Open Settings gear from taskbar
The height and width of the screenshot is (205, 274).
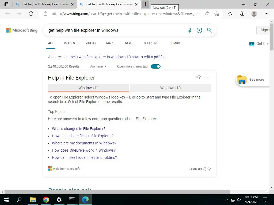[x=59, y=199]
